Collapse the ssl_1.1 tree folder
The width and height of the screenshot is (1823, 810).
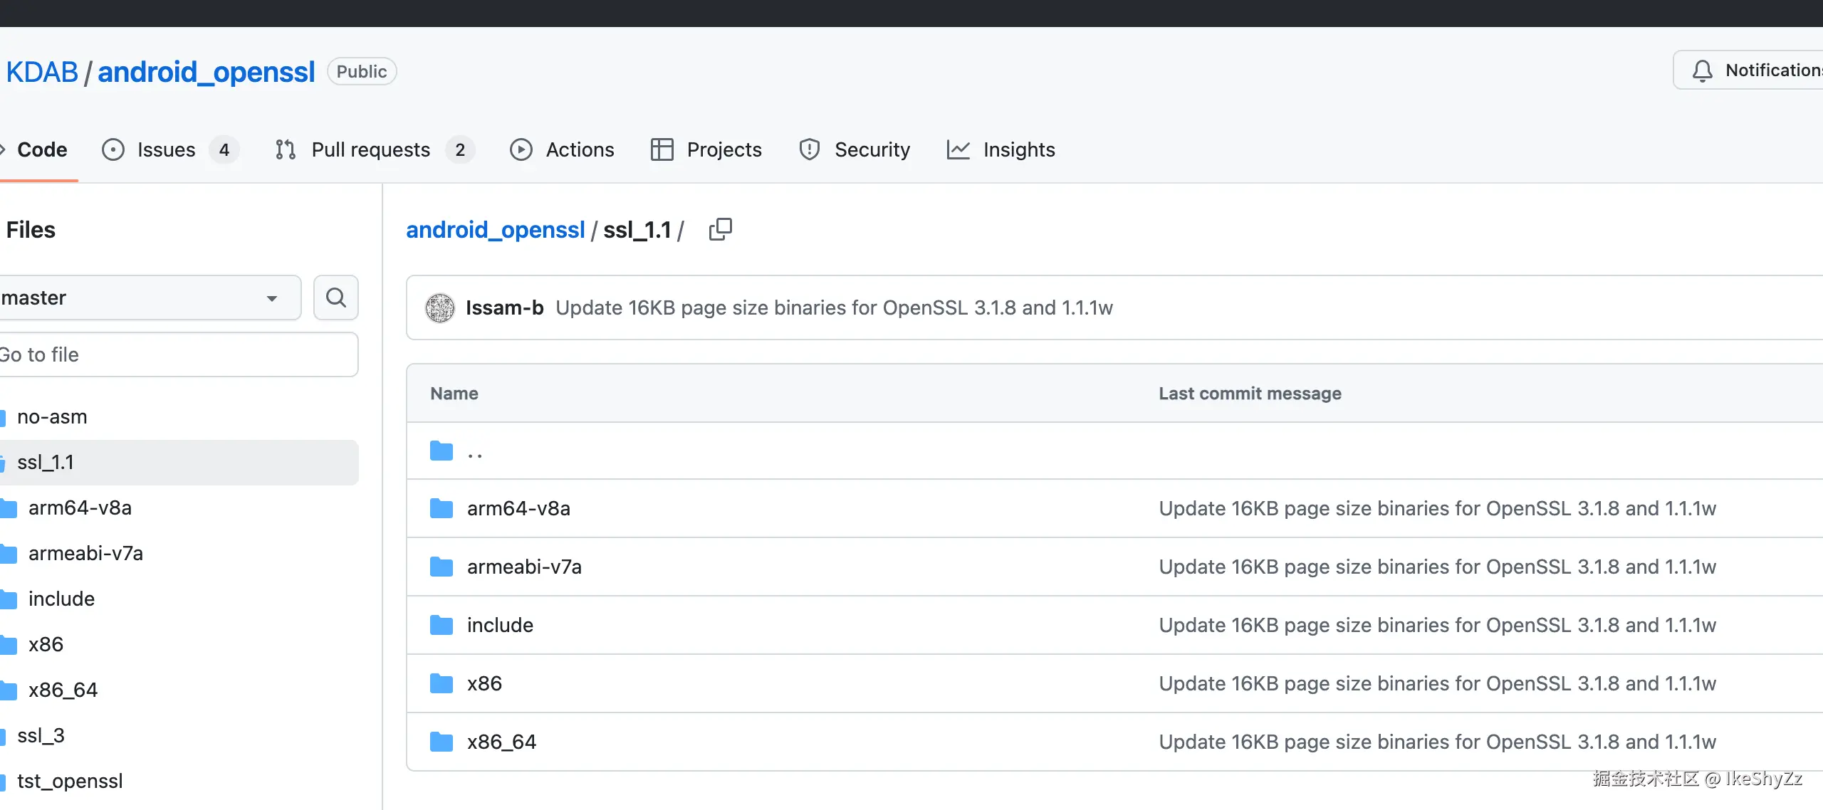coord(44,463)
